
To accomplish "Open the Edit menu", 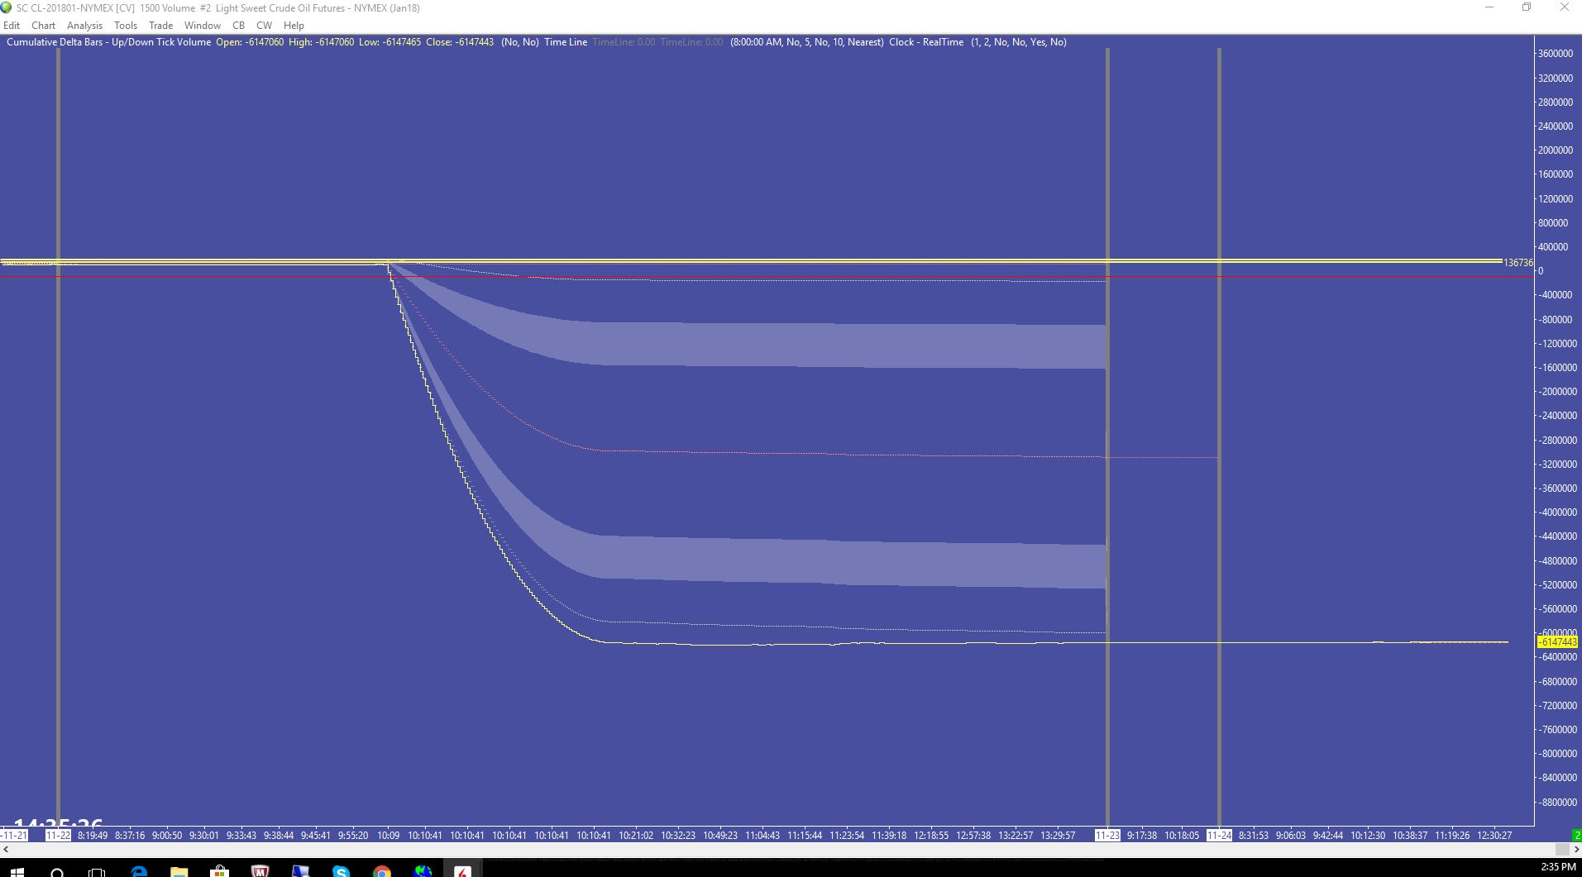I will pyautogui.click(x=12, y=26).
